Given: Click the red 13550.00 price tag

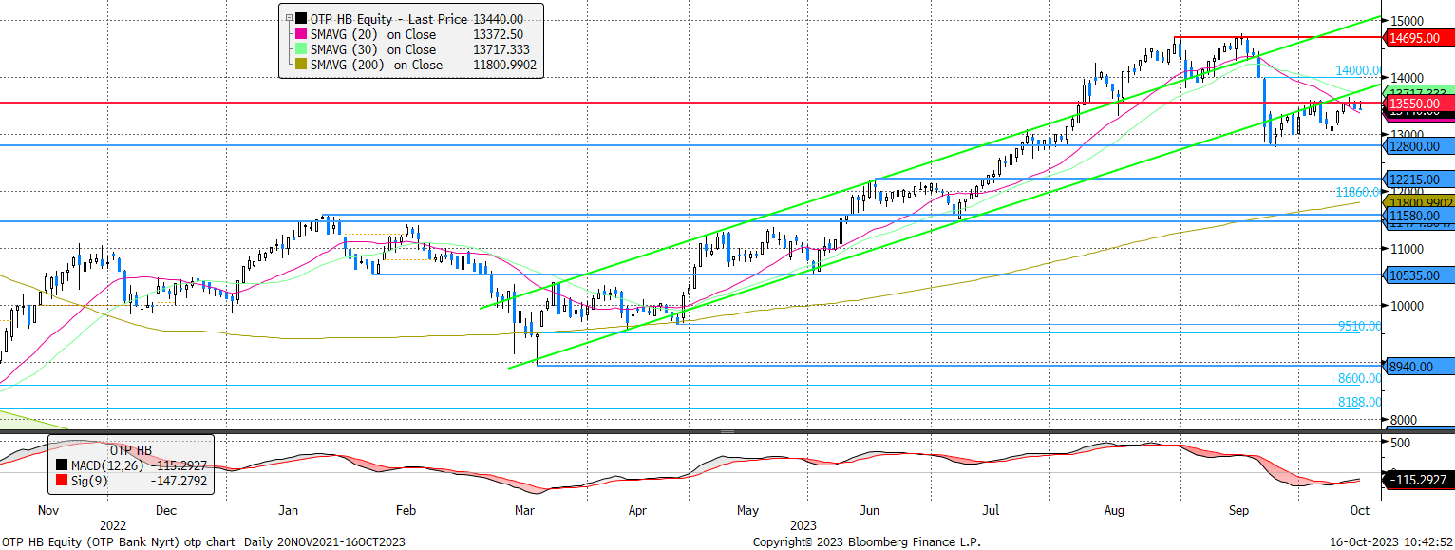Looking at the screenshot, I should point(1421,103).
